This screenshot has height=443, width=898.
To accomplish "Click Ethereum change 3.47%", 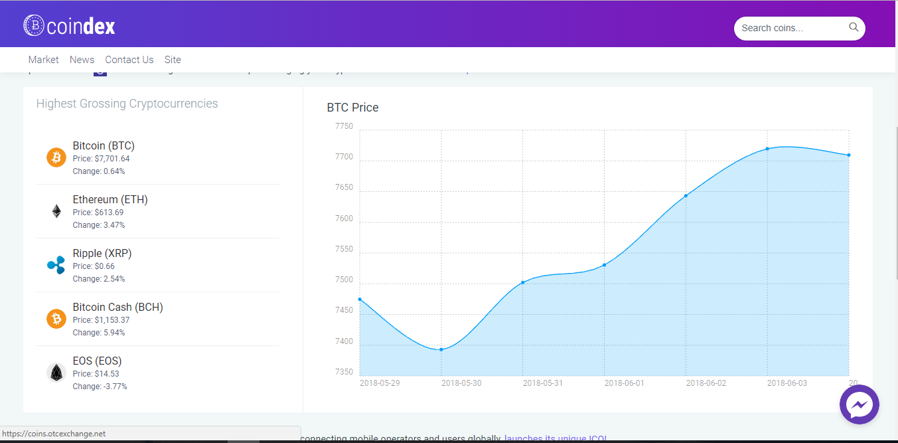I will click(x=99, y=225).
